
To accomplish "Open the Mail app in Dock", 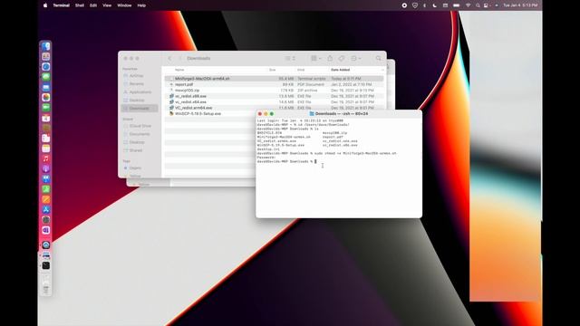I will pyautogui.click(x=46, y=87).
